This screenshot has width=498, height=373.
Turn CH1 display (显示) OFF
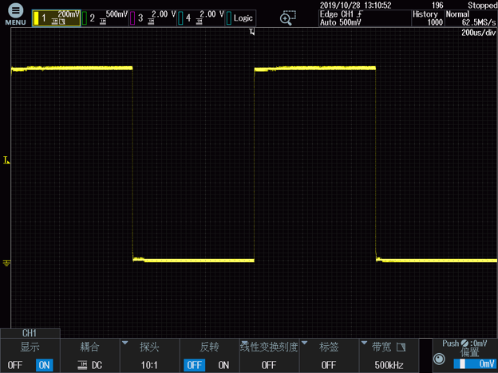tap(15, 365)
